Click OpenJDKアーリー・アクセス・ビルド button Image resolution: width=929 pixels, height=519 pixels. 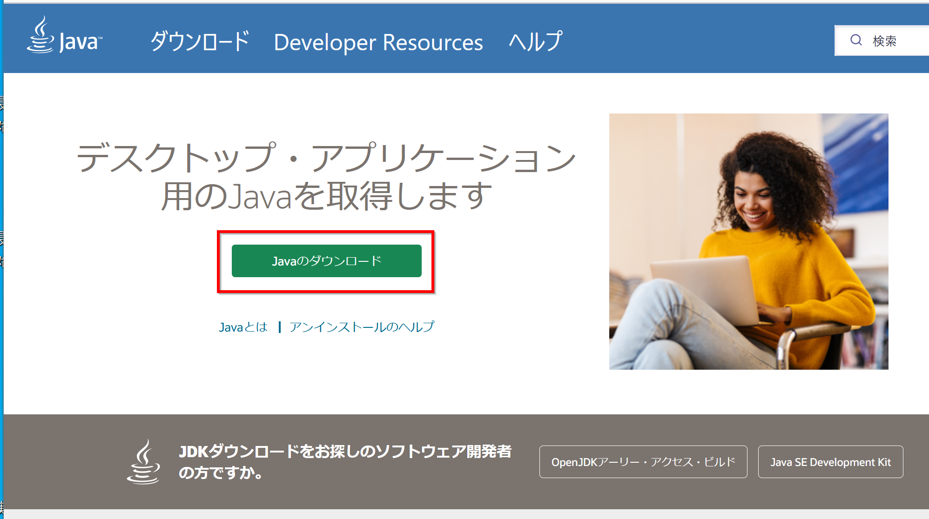click(x=643, y=462)
